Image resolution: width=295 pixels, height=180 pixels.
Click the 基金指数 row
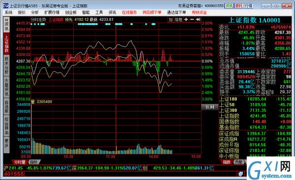pyautogui.click(x=255, y=128)
